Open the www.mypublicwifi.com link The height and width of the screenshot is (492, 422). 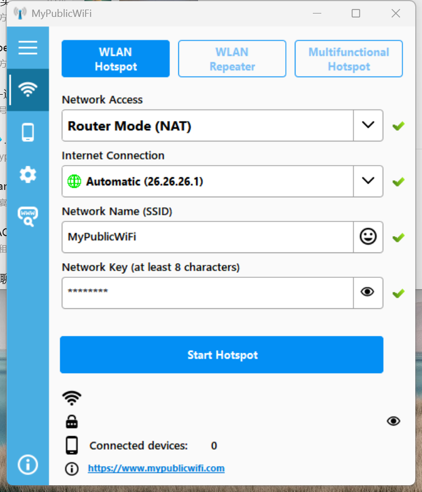[x=156, y=468]
